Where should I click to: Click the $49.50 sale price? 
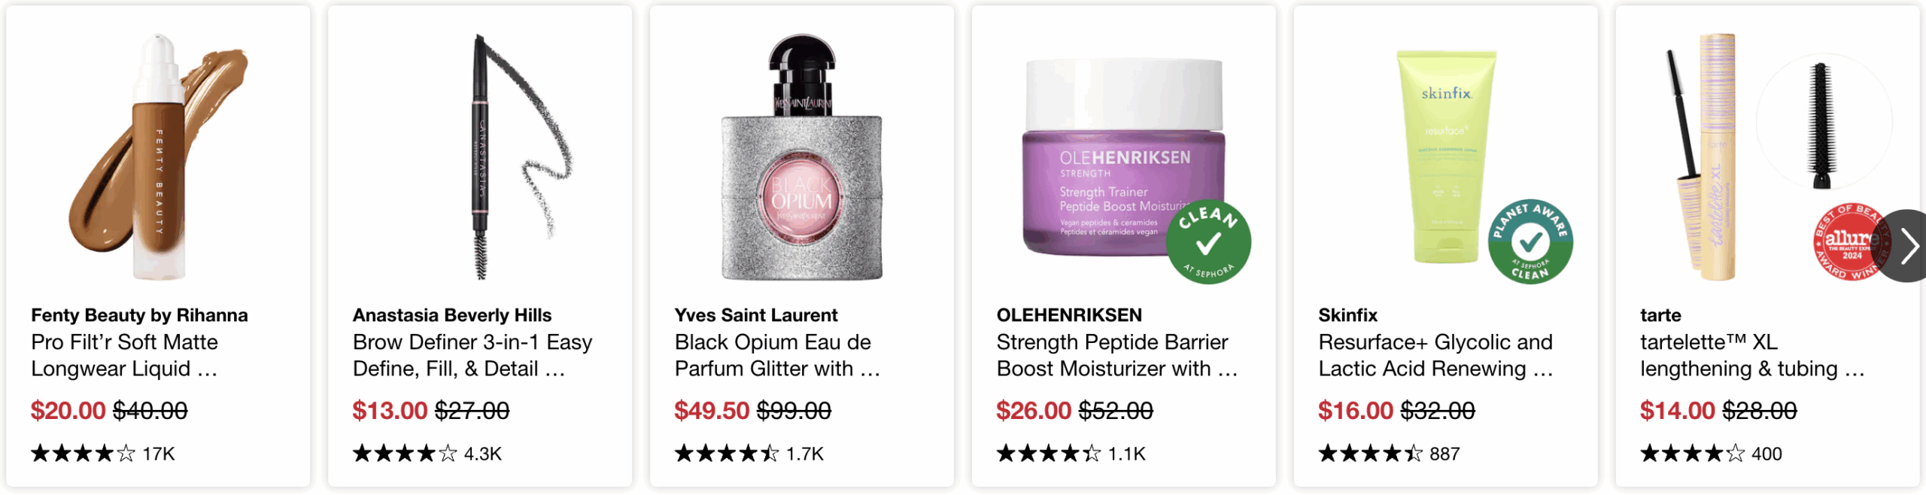[x=712, y=411]
